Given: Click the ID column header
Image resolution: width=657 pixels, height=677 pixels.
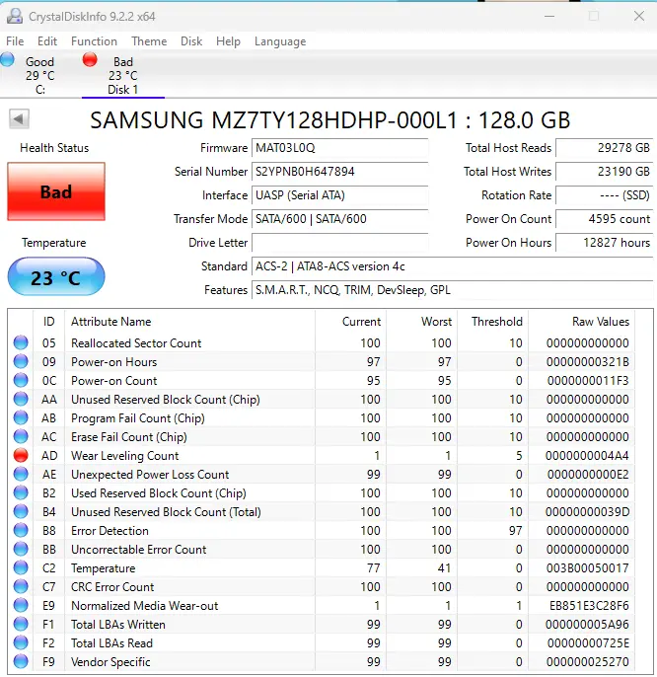Looking at the screenshot, I should [48, 322].
